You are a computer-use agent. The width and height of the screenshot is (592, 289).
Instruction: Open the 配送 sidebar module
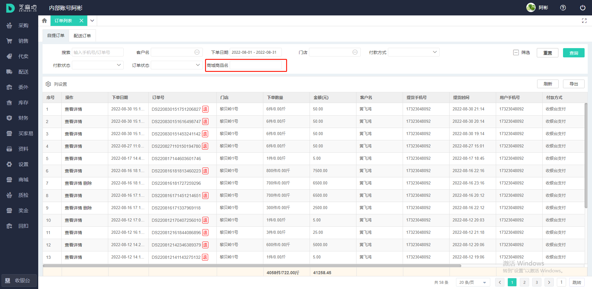19,72
